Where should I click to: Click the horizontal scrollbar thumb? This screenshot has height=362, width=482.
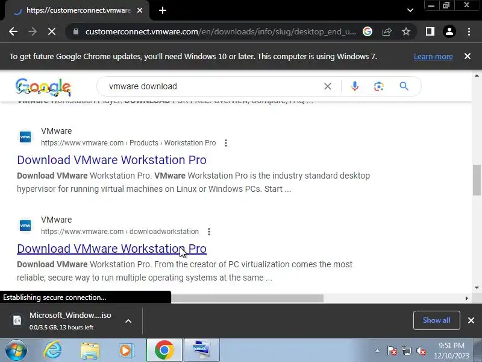click(247, 298)
